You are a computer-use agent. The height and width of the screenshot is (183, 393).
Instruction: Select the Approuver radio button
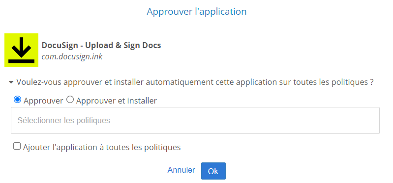[17, 100]
